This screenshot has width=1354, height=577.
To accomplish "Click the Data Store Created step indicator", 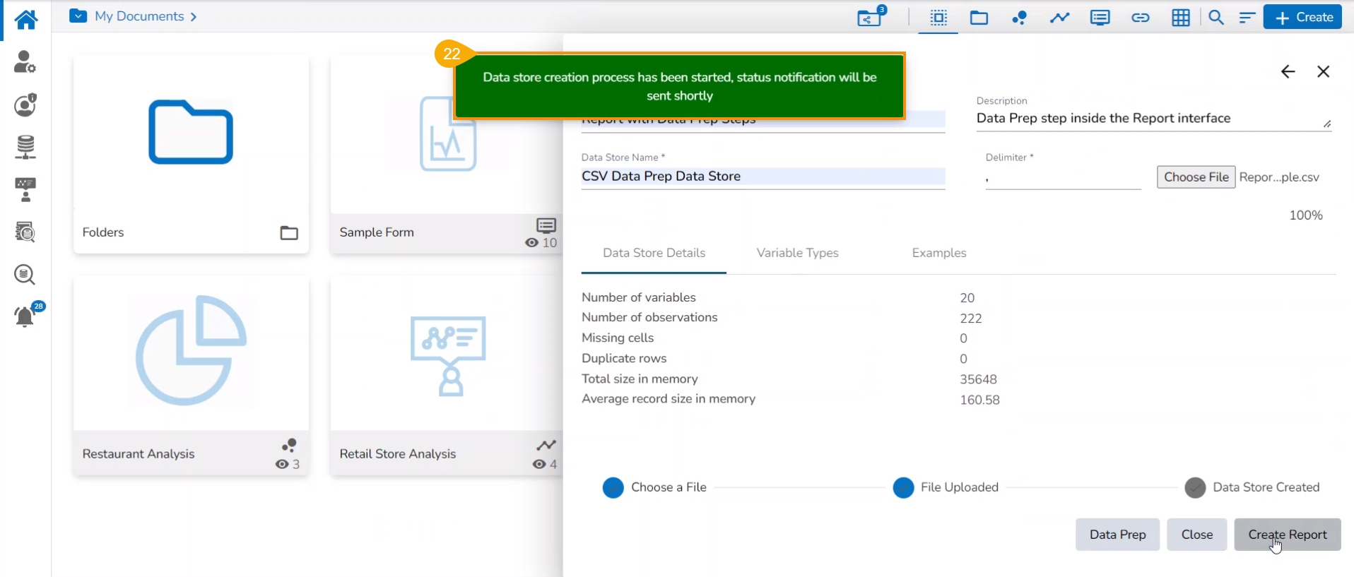I will point(1195,487).
